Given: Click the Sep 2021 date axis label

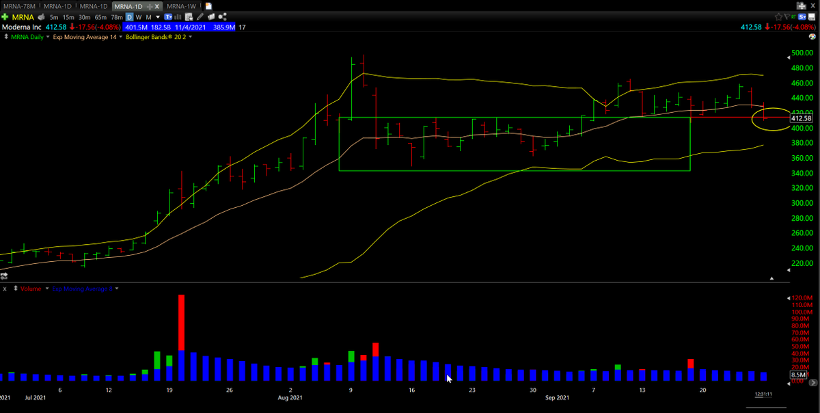Looking at the screenshot, I should point(558,397).
